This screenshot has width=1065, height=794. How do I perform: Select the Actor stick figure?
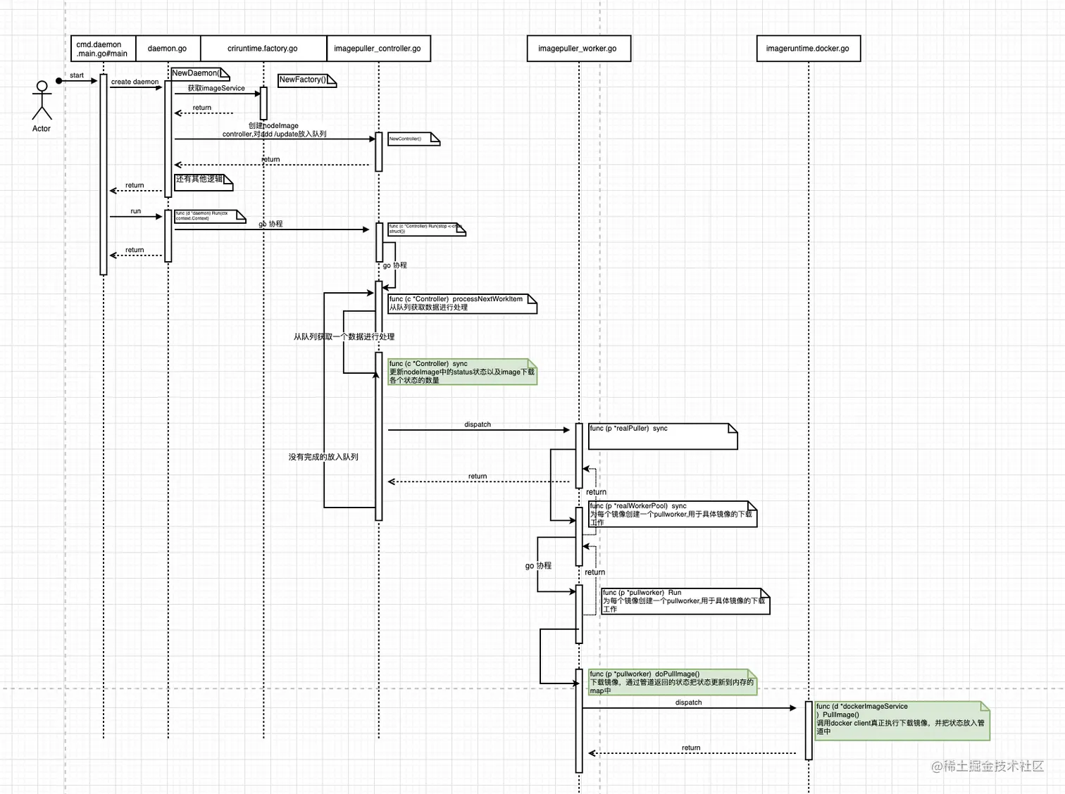pos(41,101)
